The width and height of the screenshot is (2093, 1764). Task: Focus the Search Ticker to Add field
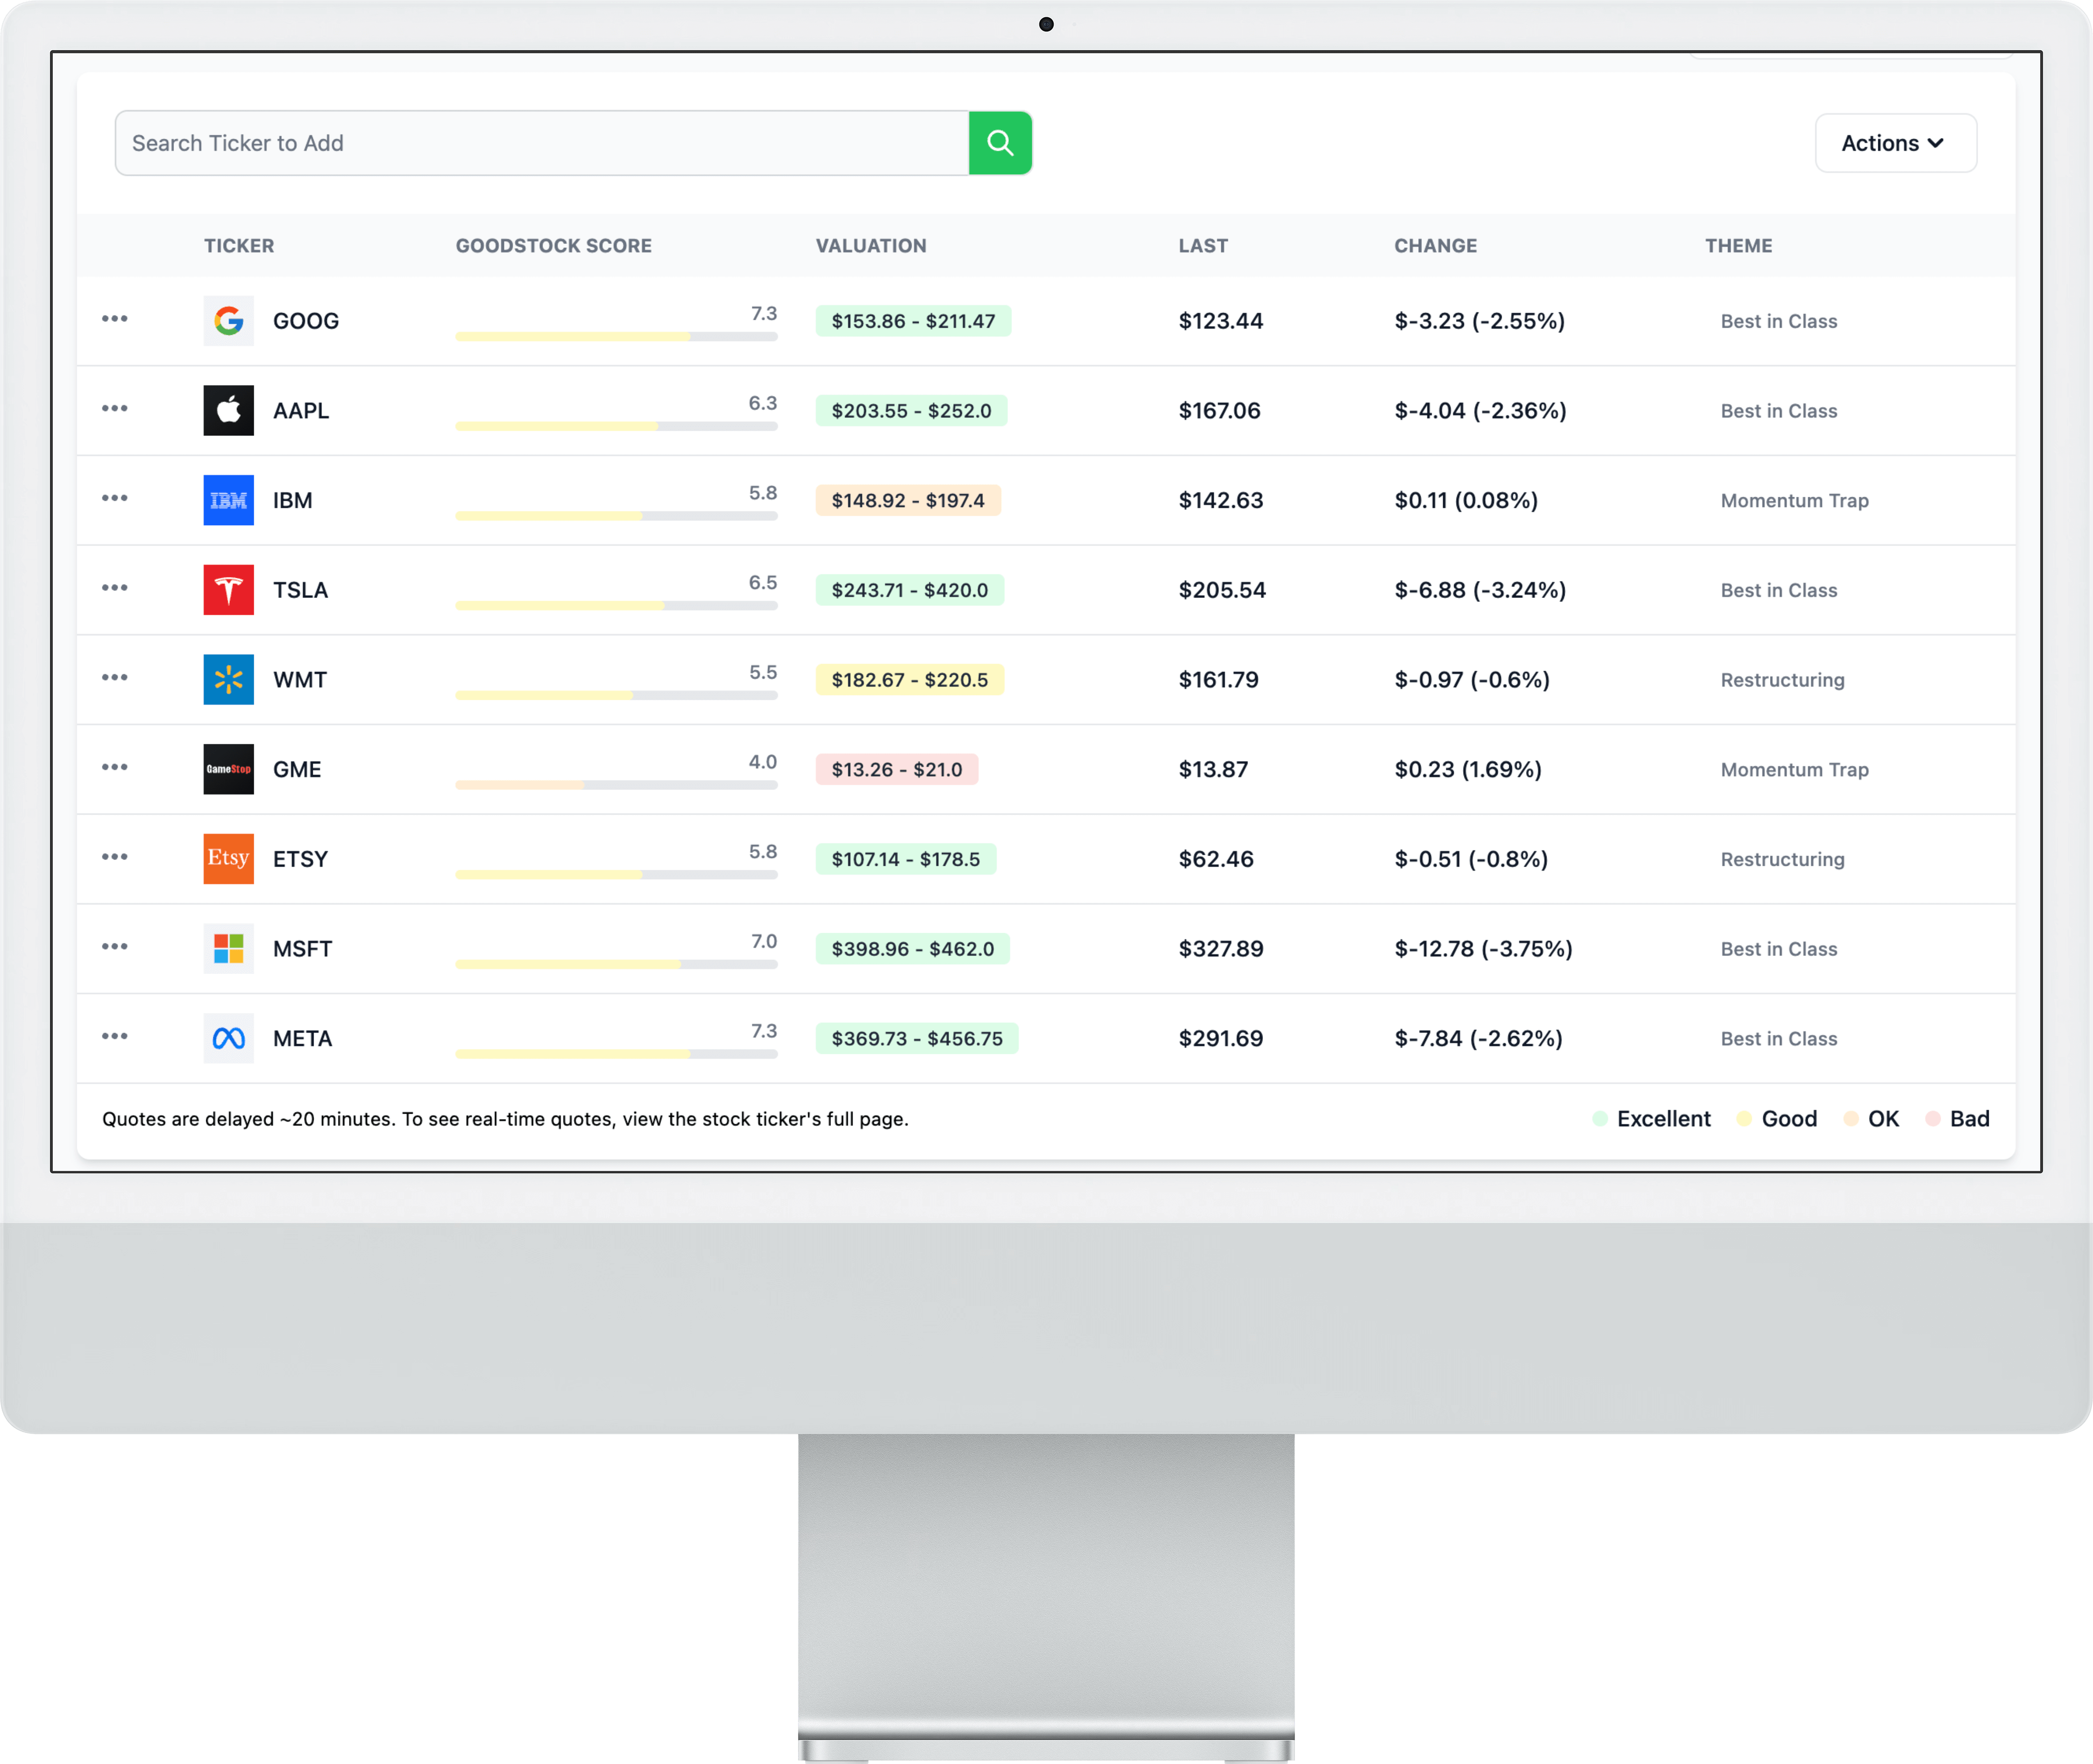[x=542, y=143]
